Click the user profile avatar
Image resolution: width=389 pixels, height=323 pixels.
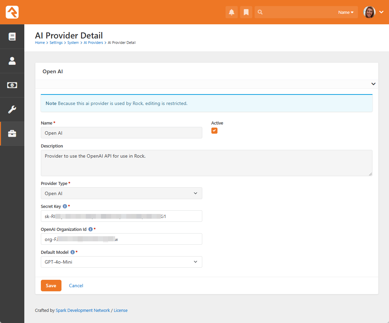369,12
